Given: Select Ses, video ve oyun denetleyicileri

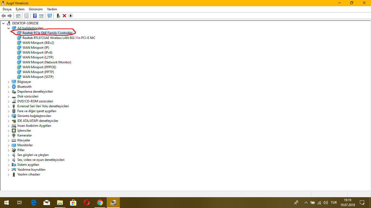Looking at the screenshot, I should point(41,160).
